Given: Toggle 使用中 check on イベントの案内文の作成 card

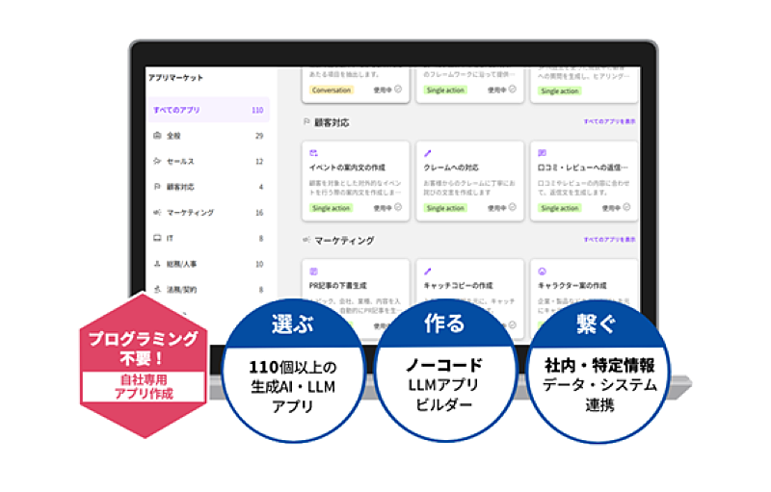Looking at the screenshot, I should 398,207.
